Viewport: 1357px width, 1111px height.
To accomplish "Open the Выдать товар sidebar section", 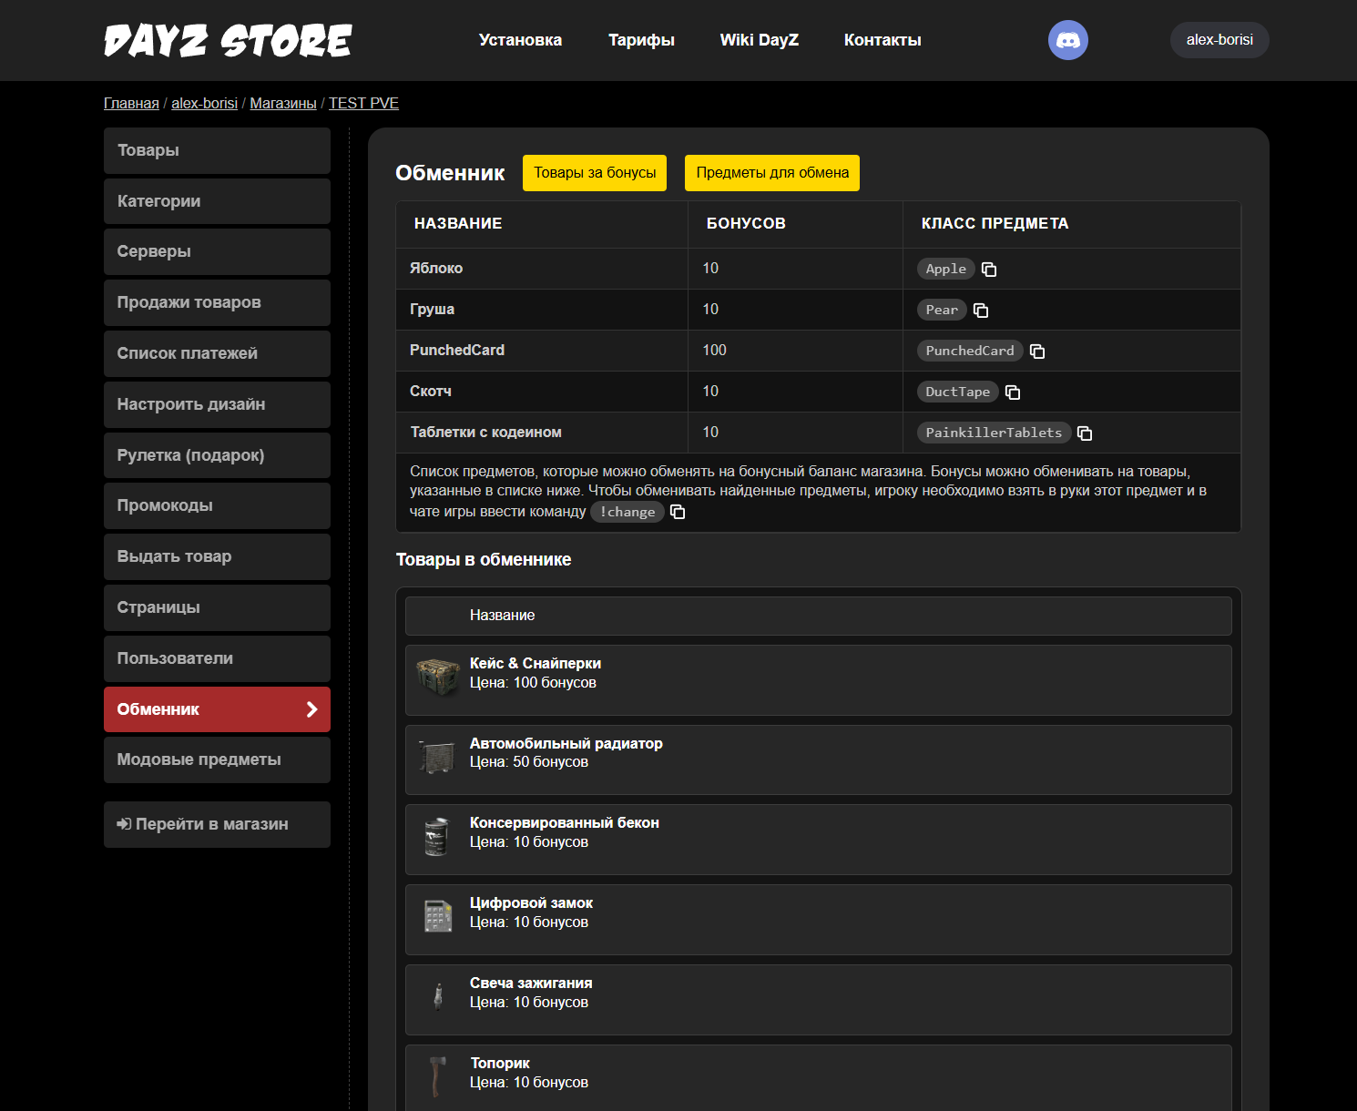I will (217, 556).
